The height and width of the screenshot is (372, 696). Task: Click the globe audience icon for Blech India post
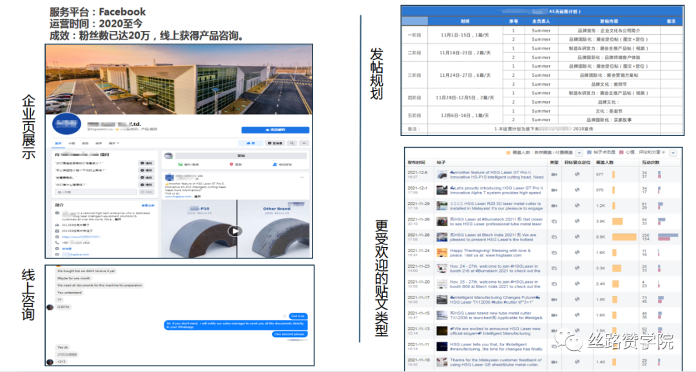pos(577,237)
